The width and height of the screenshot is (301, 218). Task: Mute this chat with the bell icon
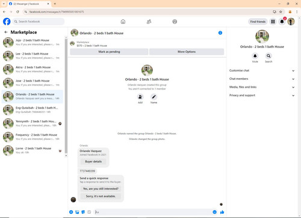pyautogui.click(x=255, y=56)
